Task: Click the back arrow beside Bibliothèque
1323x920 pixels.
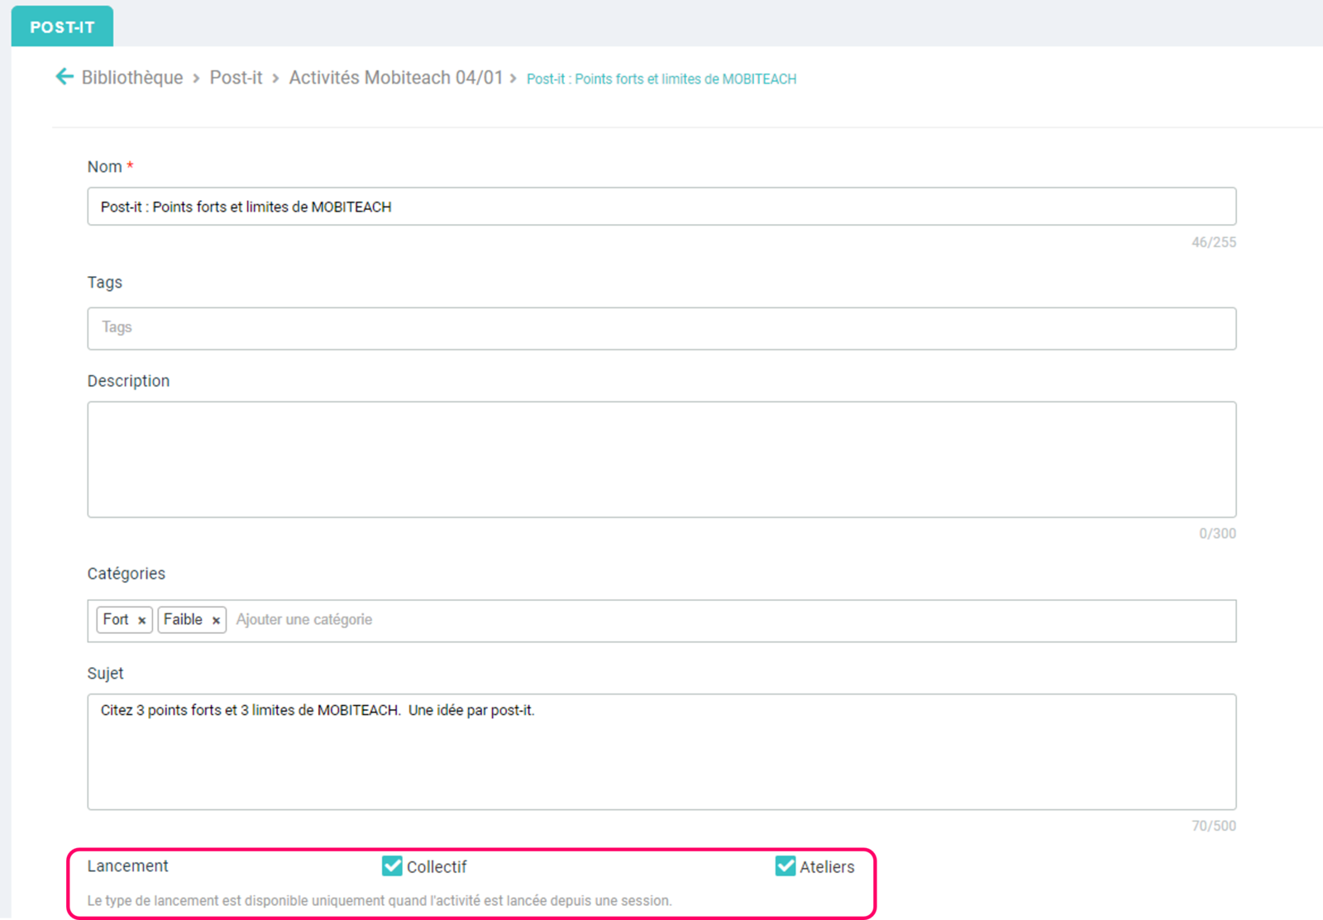Action: click(64, 77)
